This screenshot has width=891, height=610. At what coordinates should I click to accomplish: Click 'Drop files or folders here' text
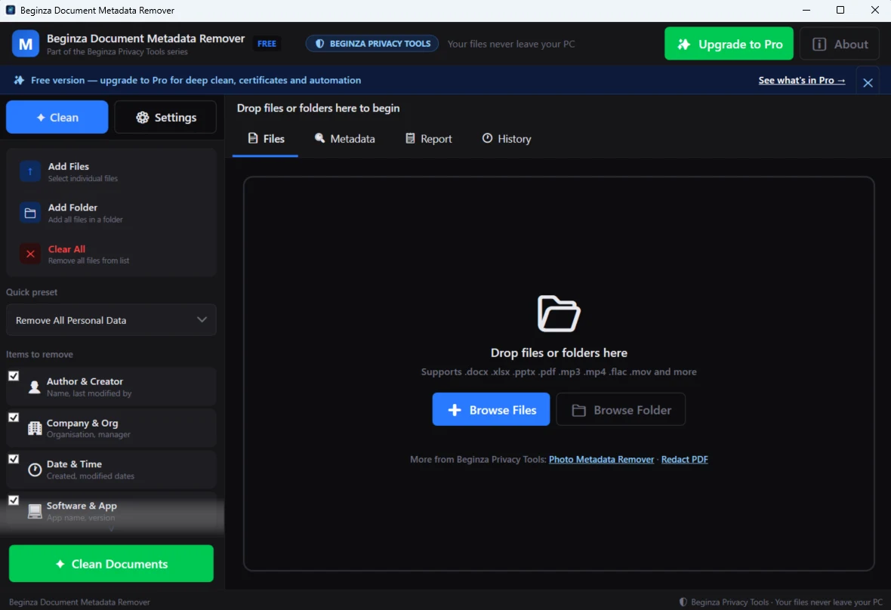pyautogui.click(x=559, y=353)
